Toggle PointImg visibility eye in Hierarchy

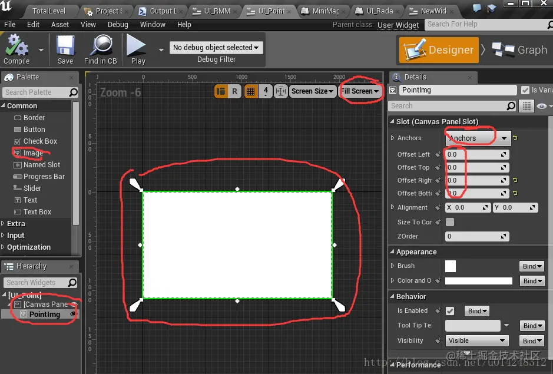tap(74, 314)
